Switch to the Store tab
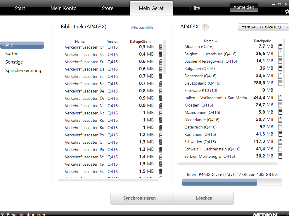Image resolution: width=289 pixels, height=216 pixels. [x=108, y=8]
